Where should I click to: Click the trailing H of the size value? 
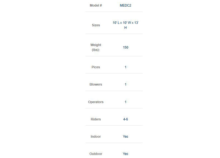coord(125,28)
